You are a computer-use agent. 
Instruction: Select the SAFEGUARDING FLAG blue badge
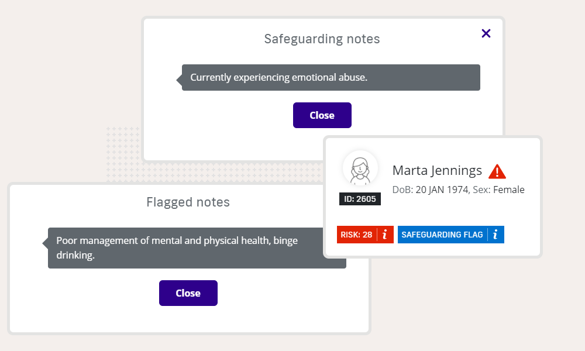coord(442,235)
